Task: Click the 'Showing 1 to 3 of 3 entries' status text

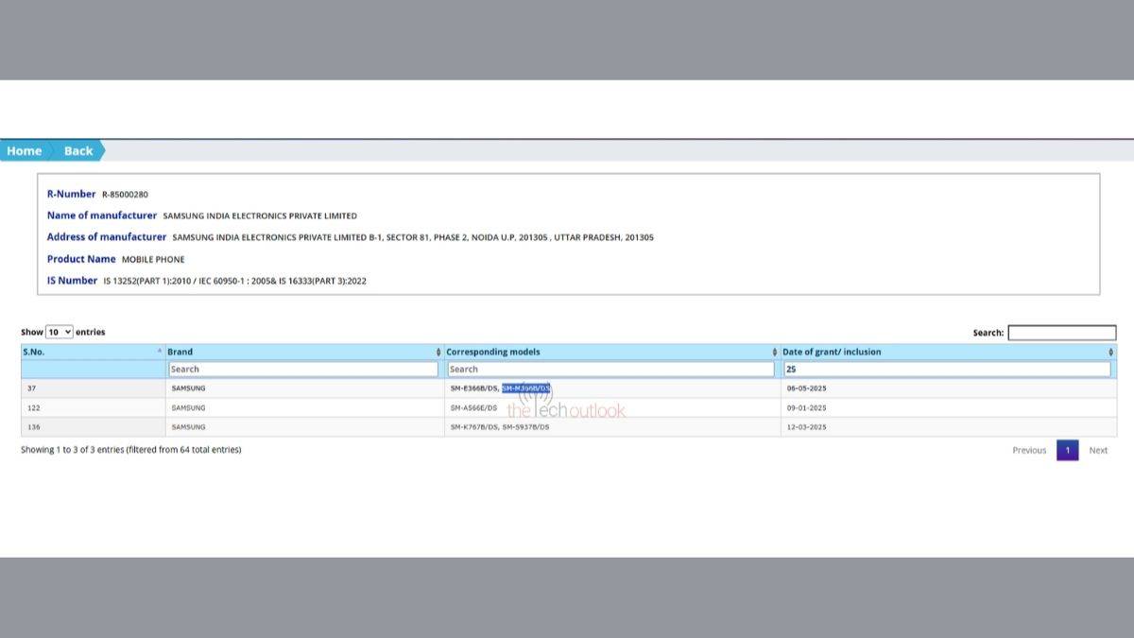Action: pyautogui.click(x=131, y=450)
